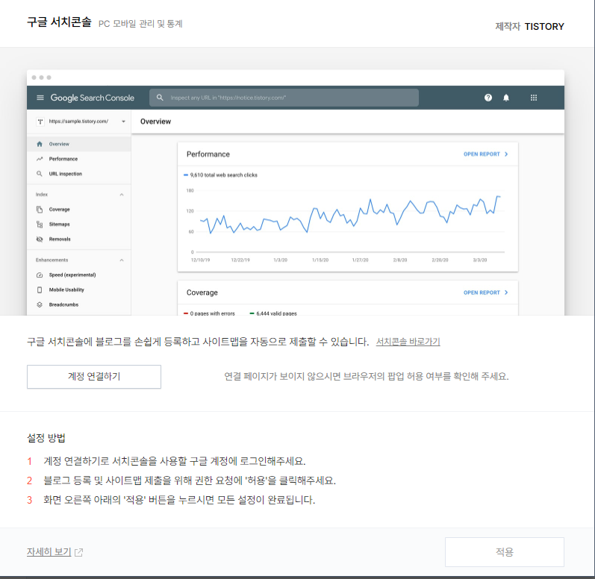Screen dimensions: 595x579
Task: Click the 제작자 TISTORY author label
Action: [529, 27]
